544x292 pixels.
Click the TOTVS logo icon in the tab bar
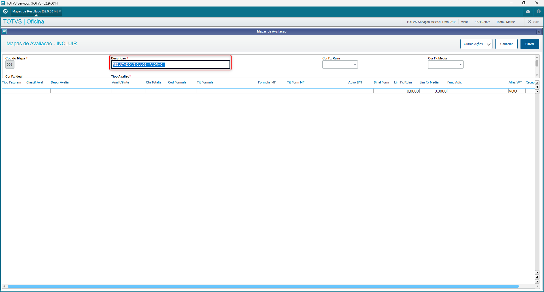(5, 11)
